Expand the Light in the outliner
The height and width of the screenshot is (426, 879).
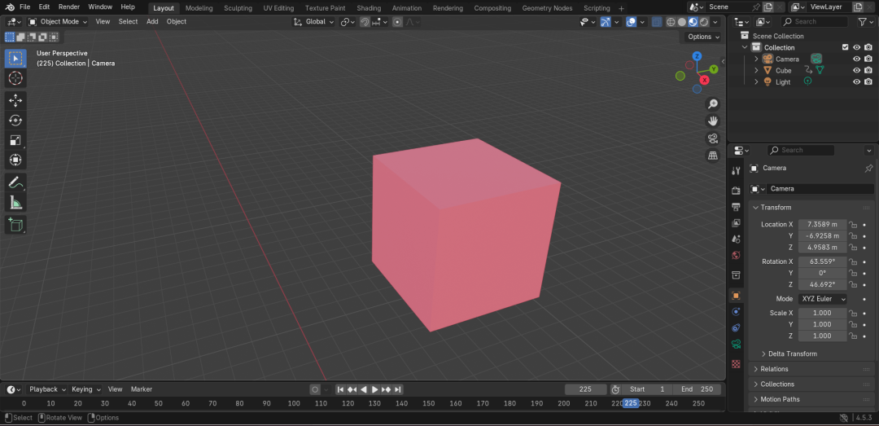(755, 82)
